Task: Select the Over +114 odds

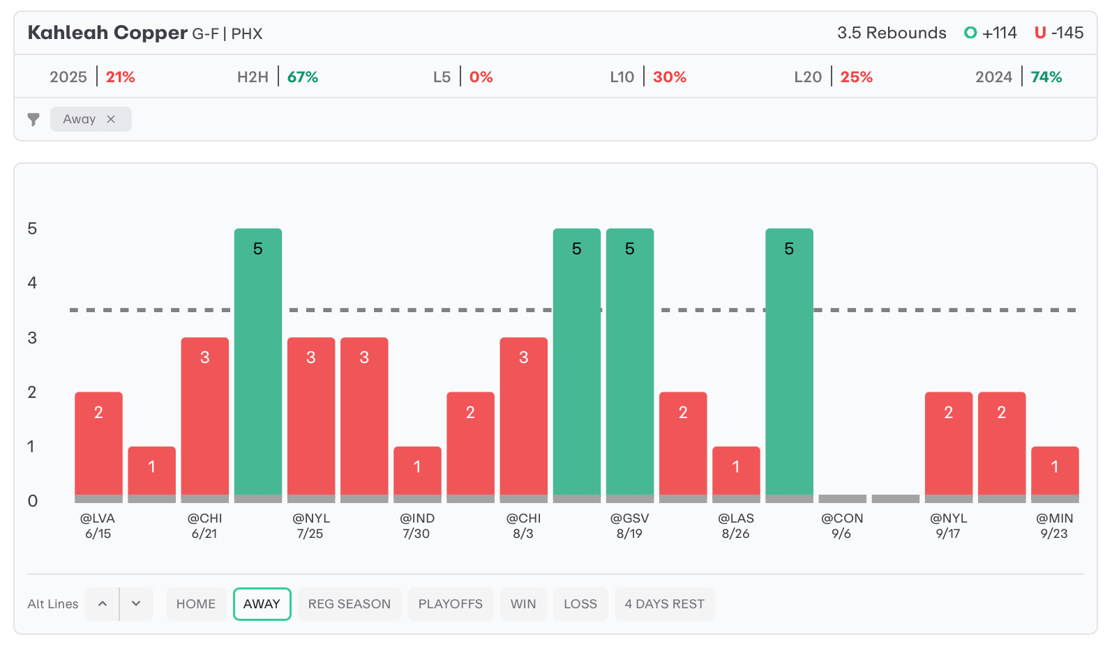Action: [x=990, y=33]
